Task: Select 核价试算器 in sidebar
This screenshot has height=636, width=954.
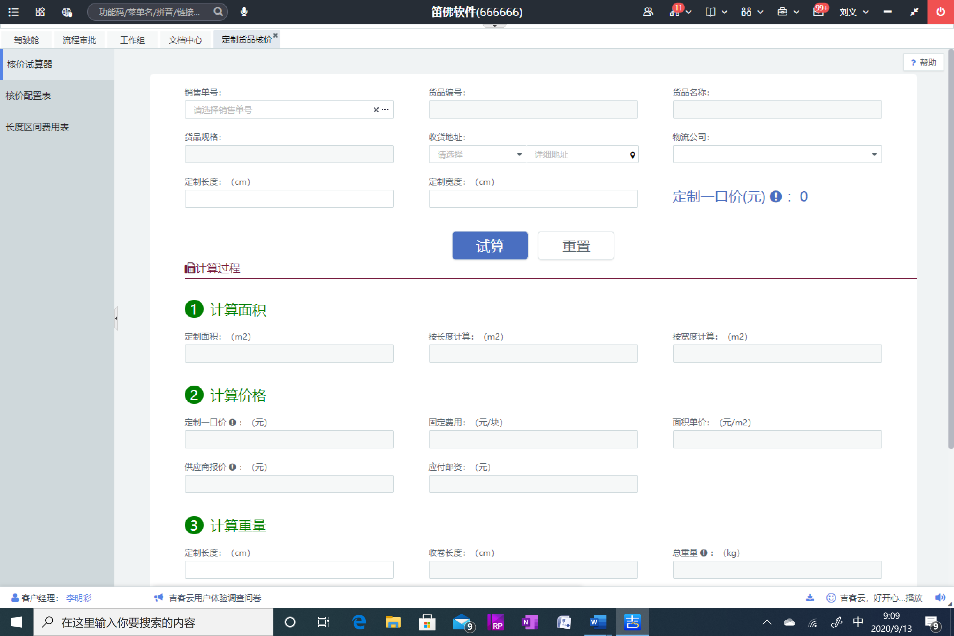Action: pyautogui.click(x=57, y=64)
